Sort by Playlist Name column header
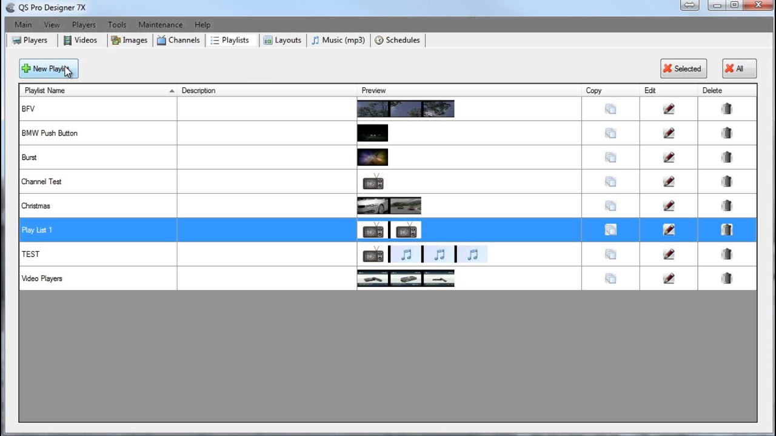The width and height of the screenshot is (776, 436). tap(98, 91)
